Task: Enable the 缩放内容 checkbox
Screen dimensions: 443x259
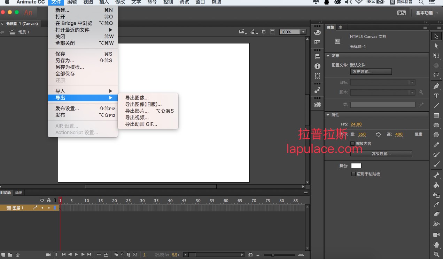Action: pyautogui.click(x=352, y=144)
